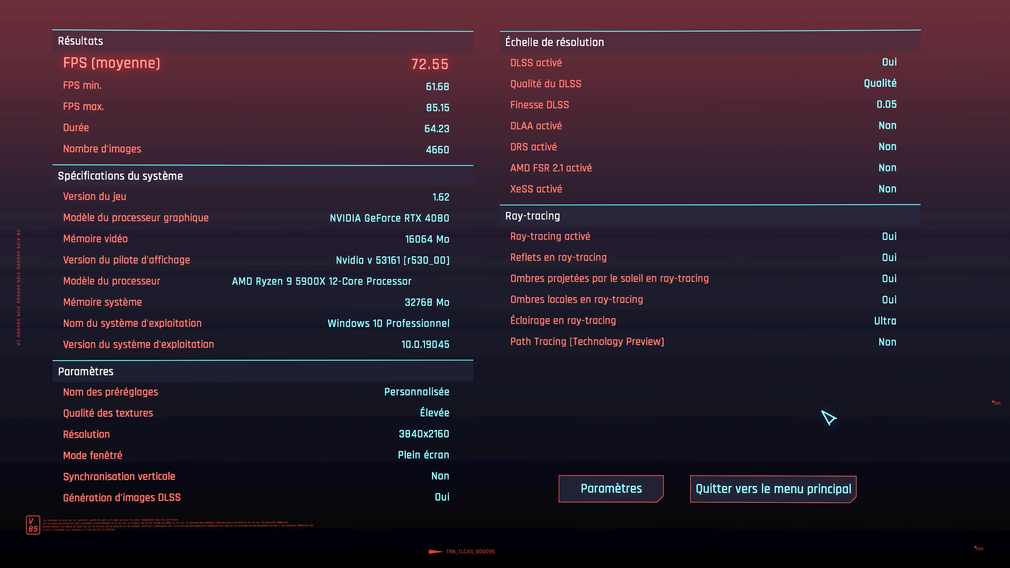The width and height of the screenshot is (1010, 568).
Task: Click the V 85 badge icon
Action: point(33,525)
